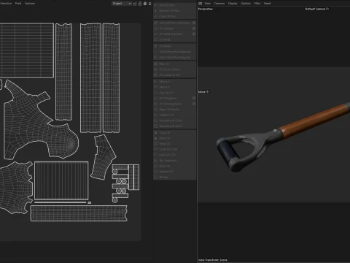
Task: Apply the Flip Sequence command
Action: click(175, 161)
